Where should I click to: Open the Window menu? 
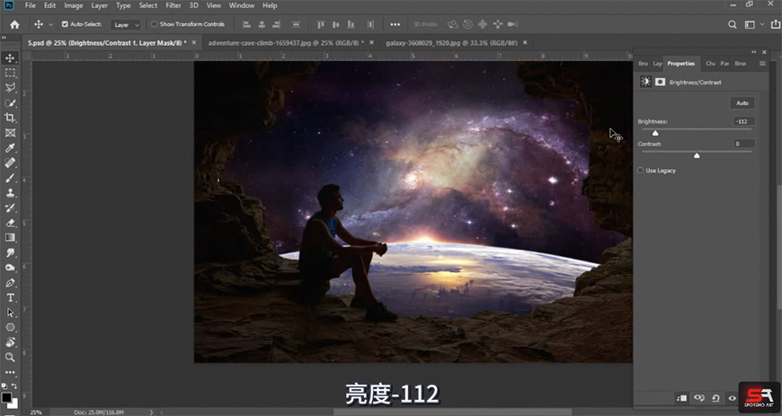[242, 5]
